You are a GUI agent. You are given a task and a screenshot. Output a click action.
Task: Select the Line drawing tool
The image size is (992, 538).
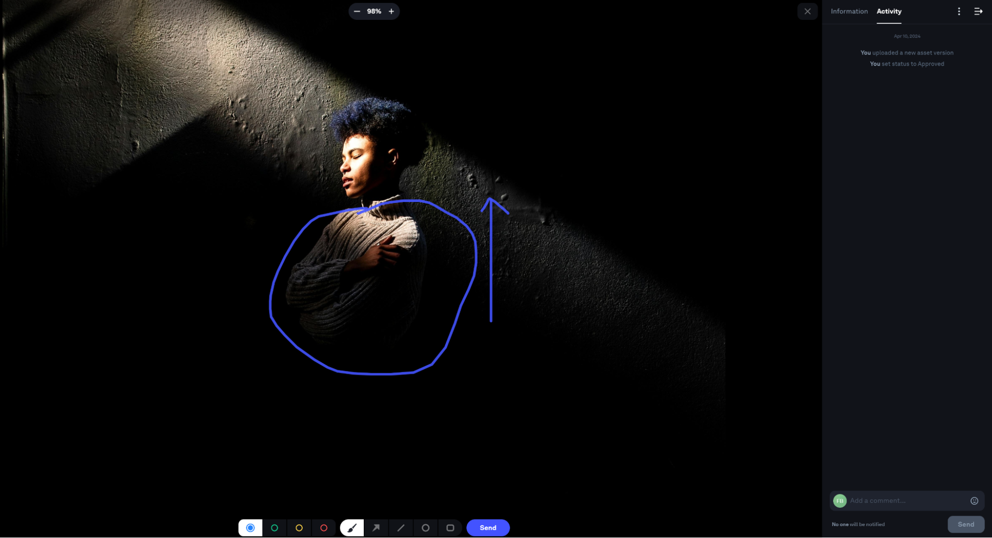point(401,528)
